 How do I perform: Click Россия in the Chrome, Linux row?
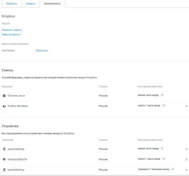pyautogui.click(x=103, y=96)
